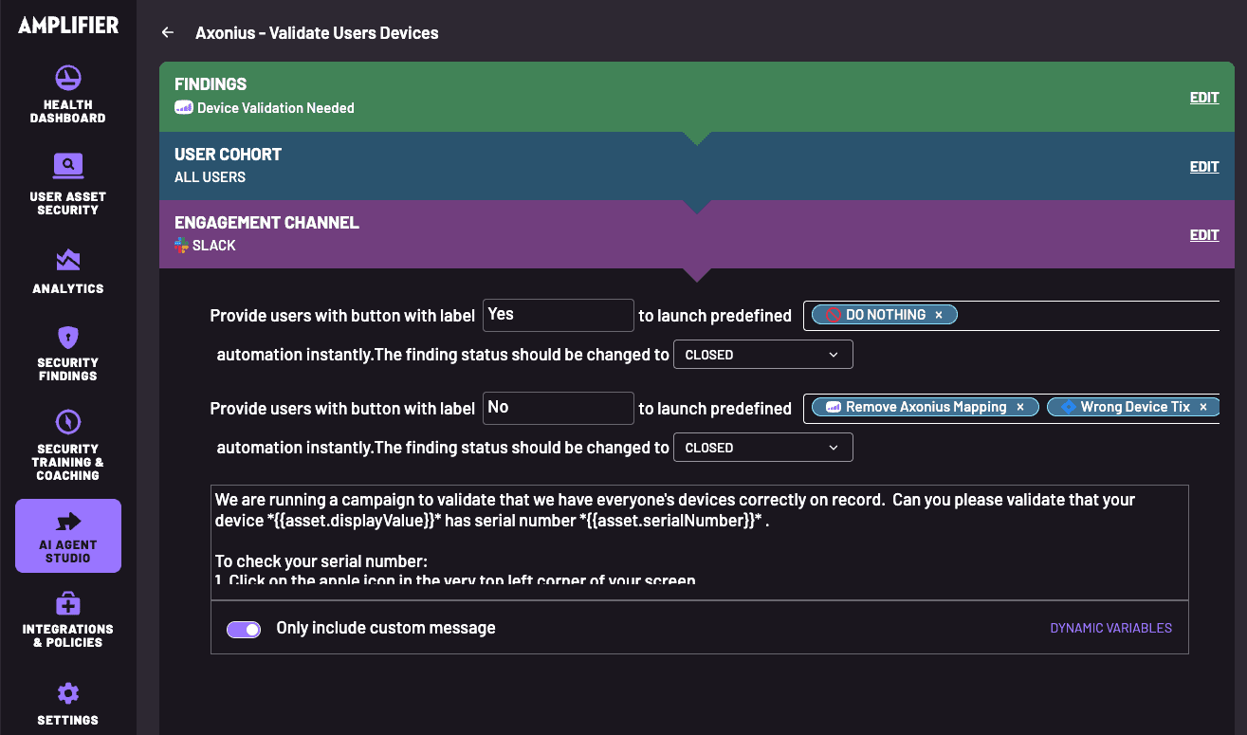Open the User Asset Security icon

pos(68,166)
